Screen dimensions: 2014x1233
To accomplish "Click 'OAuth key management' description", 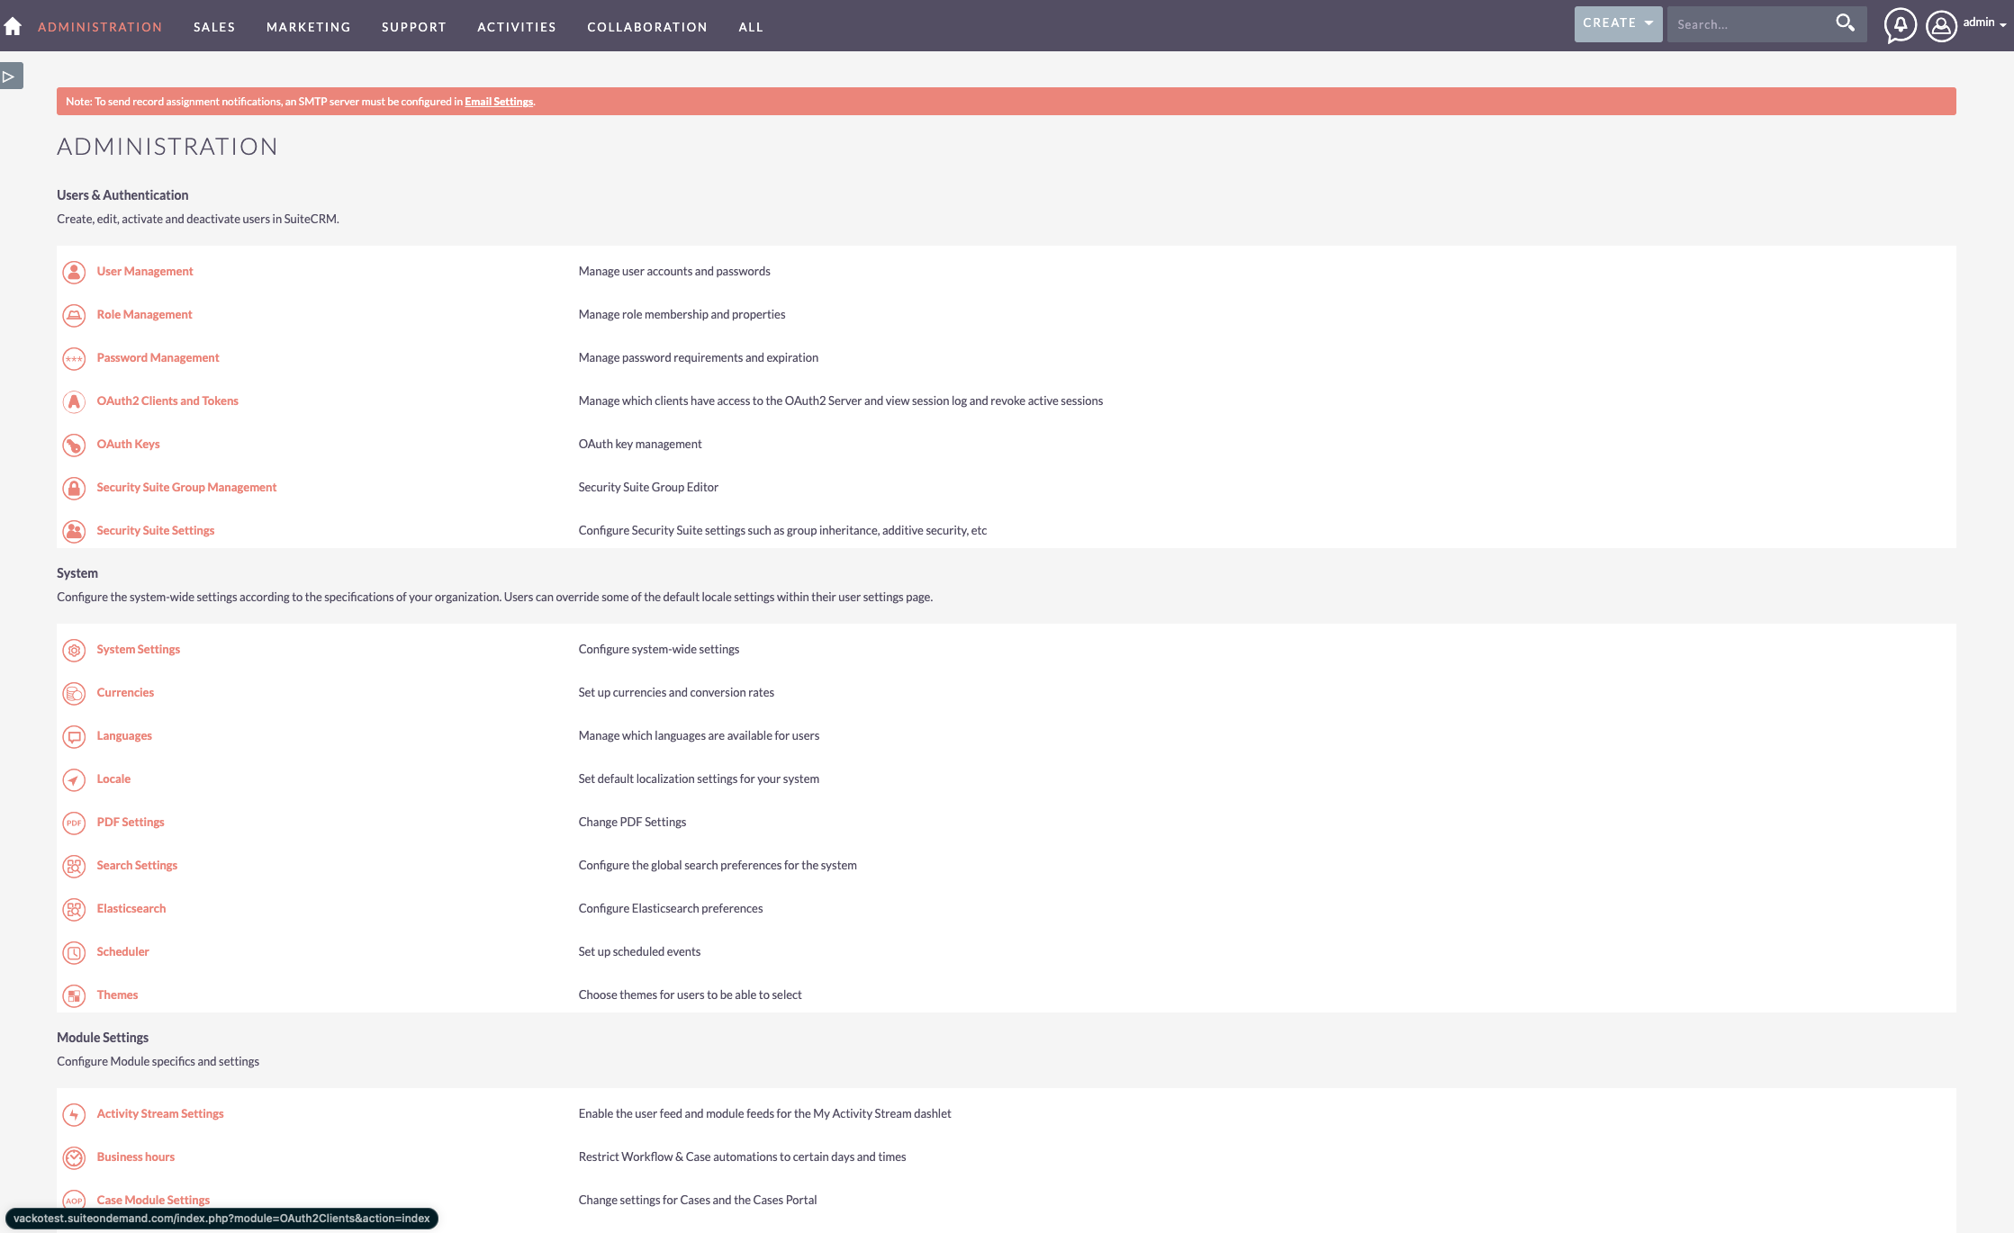I will click(x=640, y=444).
